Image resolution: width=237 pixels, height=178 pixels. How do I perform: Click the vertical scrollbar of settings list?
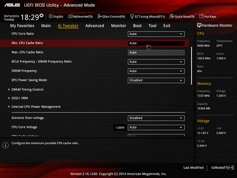pos(192,66)
